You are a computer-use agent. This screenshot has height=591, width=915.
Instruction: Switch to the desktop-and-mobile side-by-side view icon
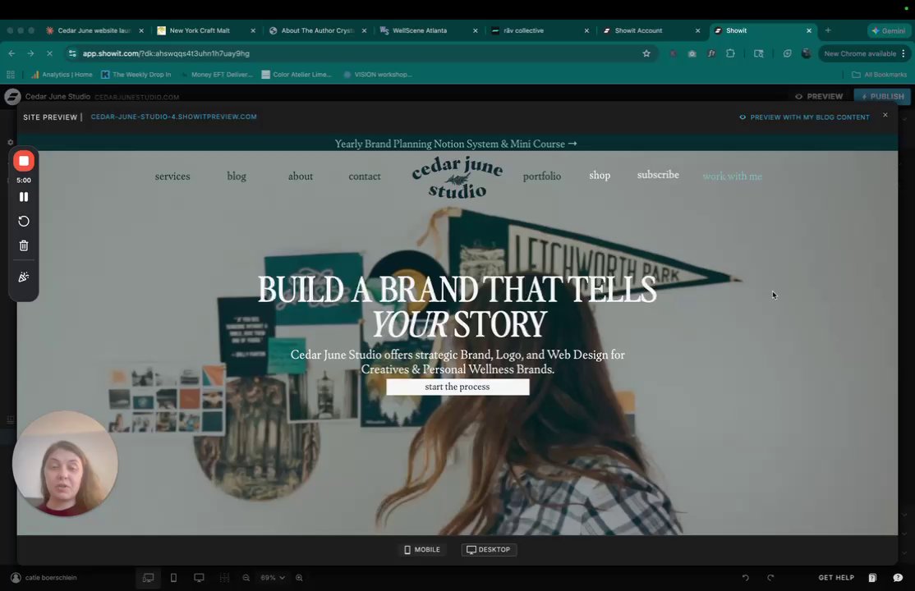tap(148, 578)
